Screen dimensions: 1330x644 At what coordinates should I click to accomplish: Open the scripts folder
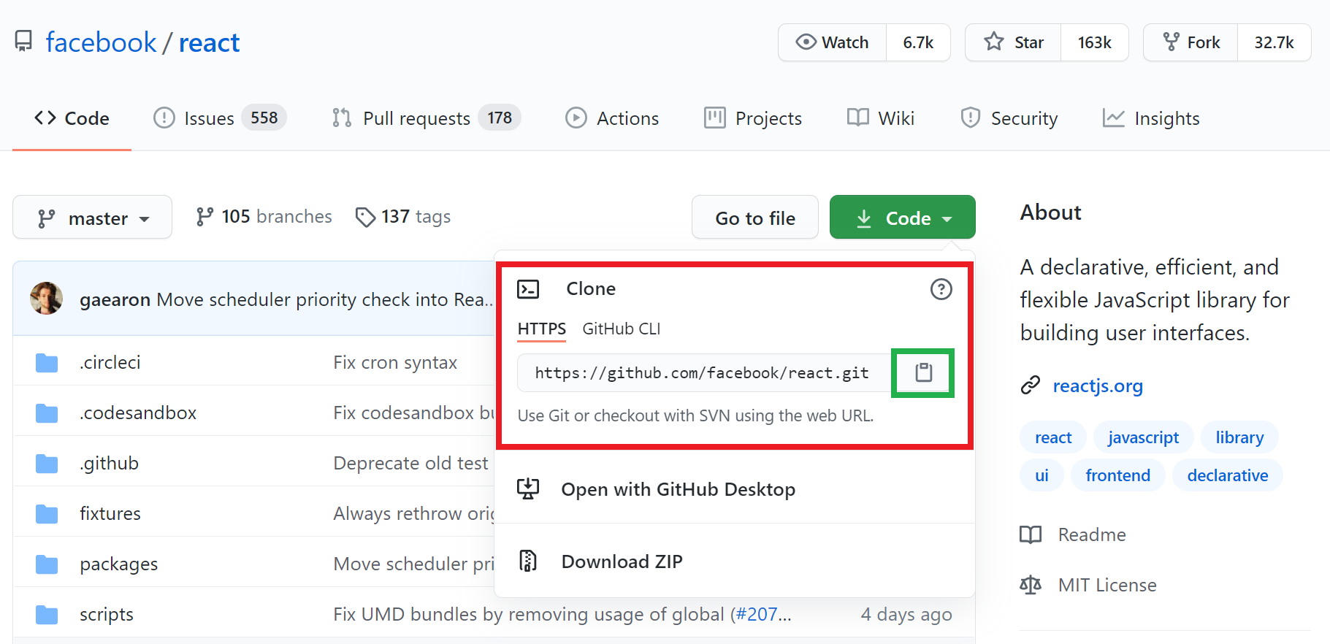(107, 614)
